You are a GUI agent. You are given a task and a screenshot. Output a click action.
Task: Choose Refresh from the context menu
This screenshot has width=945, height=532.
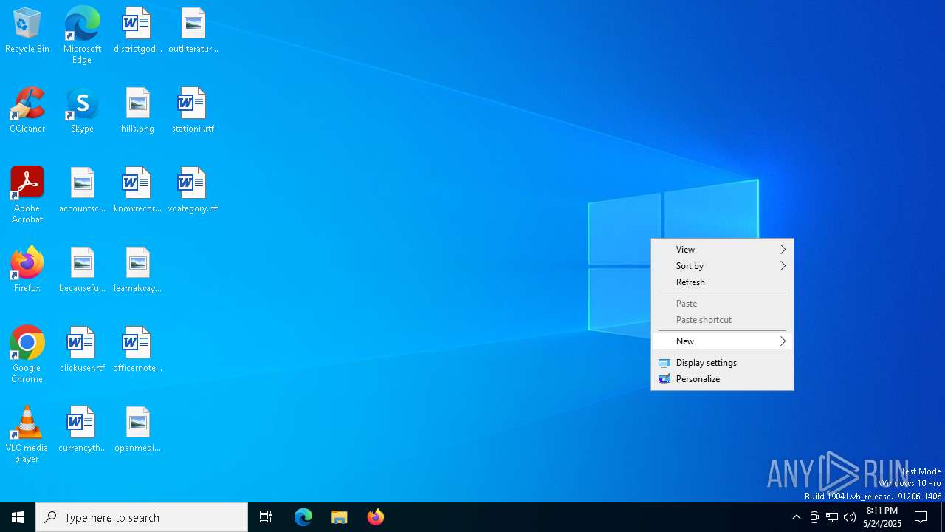point(722,282)
